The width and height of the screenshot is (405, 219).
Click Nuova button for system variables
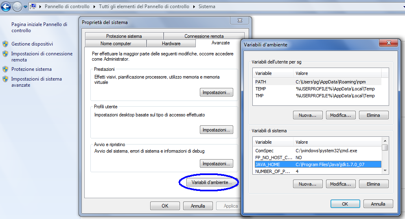308,184
